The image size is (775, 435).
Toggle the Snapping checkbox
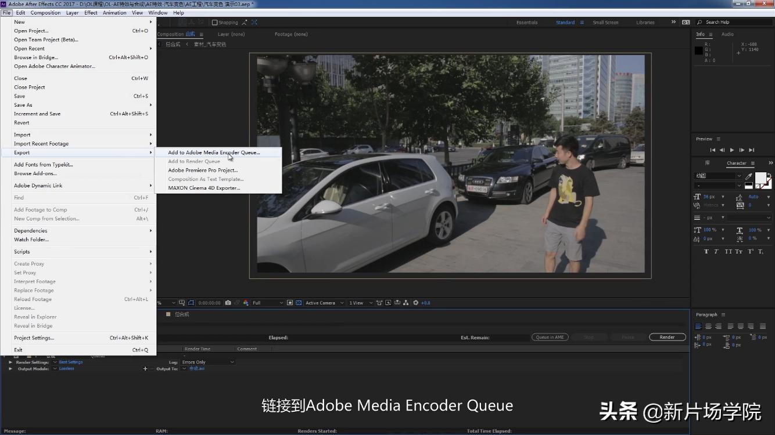click(x=214, y=23)
